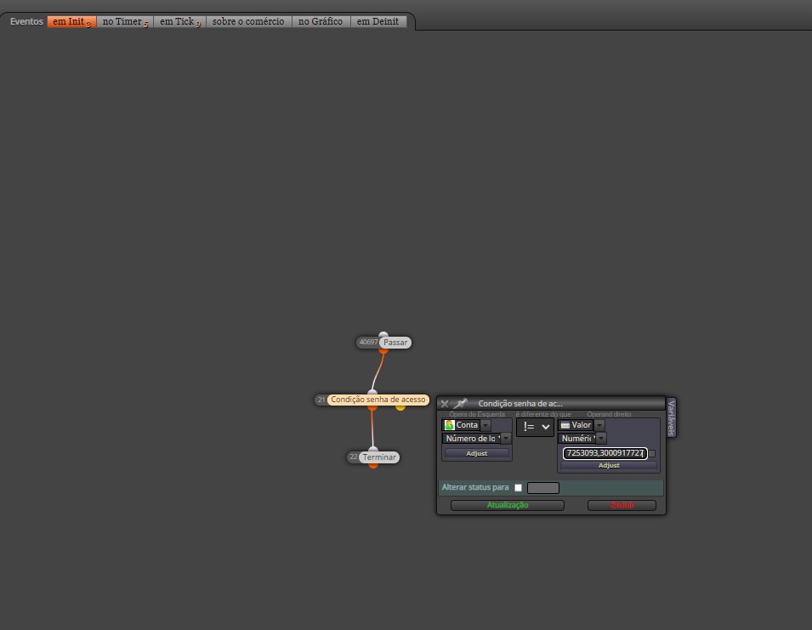Expand the Conta category dropdown arrow
The image size is (812, 630).
tap(485, 425)
